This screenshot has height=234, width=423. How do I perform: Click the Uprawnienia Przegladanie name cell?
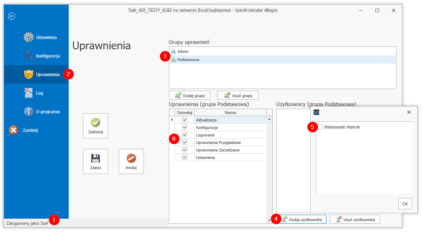(230, 143)
